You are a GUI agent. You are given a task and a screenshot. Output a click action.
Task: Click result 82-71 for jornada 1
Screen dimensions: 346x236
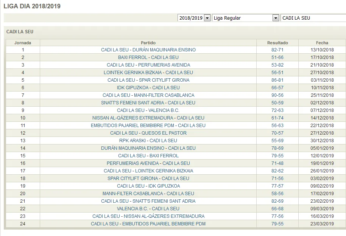pos(277,50)
